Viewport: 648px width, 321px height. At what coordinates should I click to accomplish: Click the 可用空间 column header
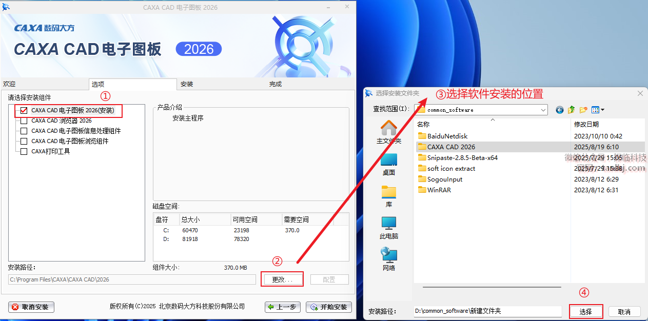(256, 219)
